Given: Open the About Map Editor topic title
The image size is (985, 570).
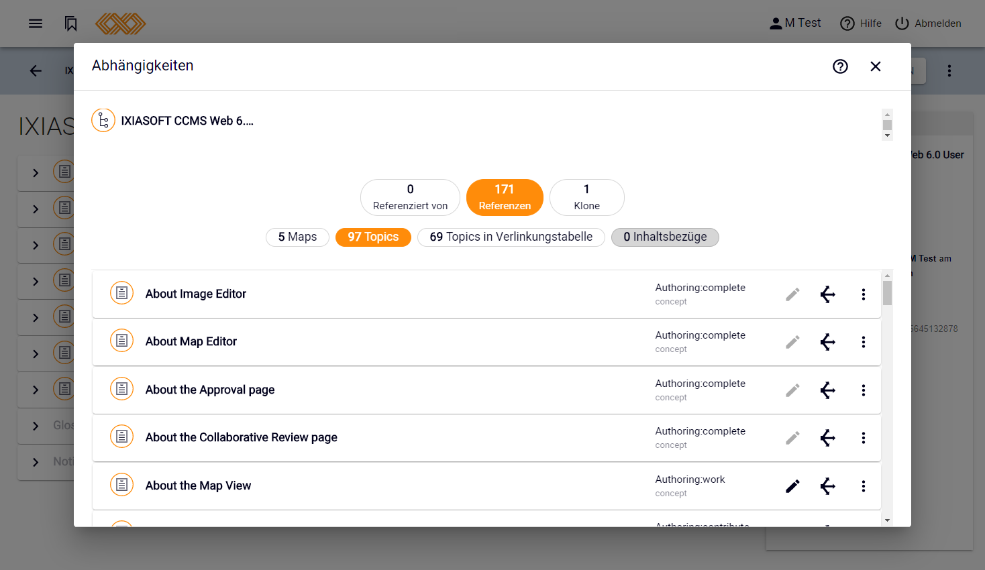Looking at the screenshot, I should [x=191, y=341].
